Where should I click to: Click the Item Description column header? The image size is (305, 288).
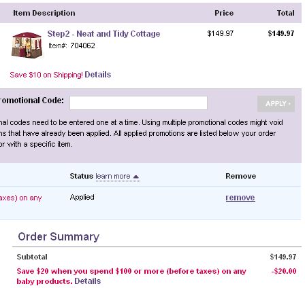coord(44,13)
